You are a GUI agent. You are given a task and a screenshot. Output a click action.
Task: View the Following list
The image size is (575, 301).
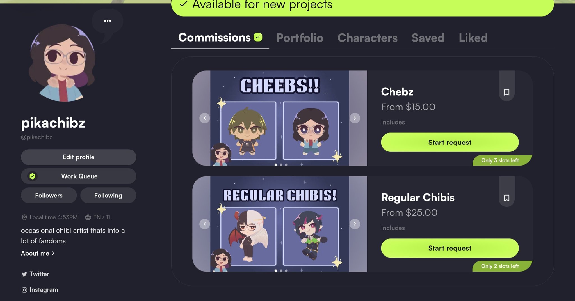tap(108, 196)
